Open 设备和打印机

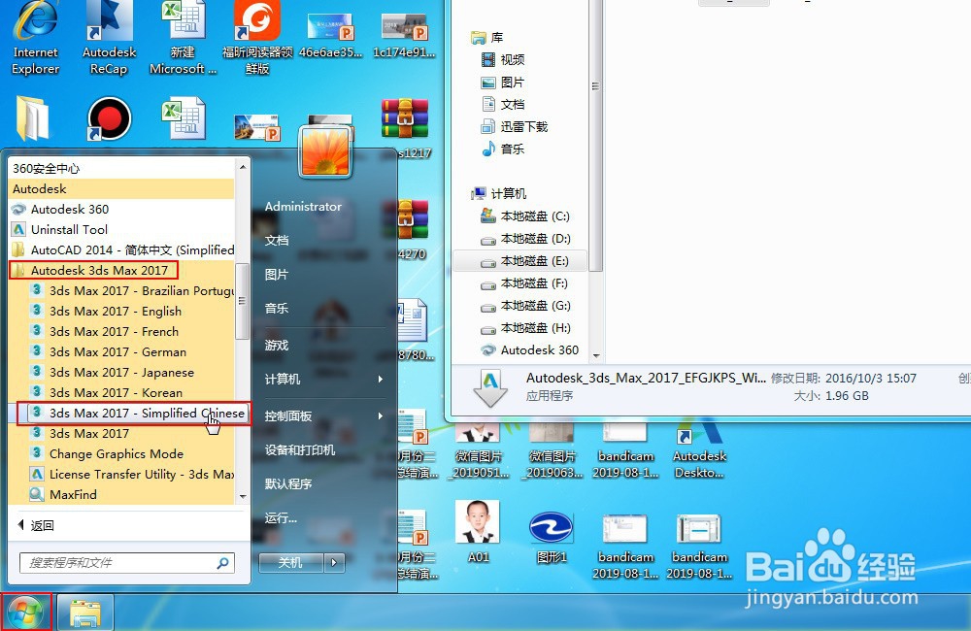[x=300, y=450]
